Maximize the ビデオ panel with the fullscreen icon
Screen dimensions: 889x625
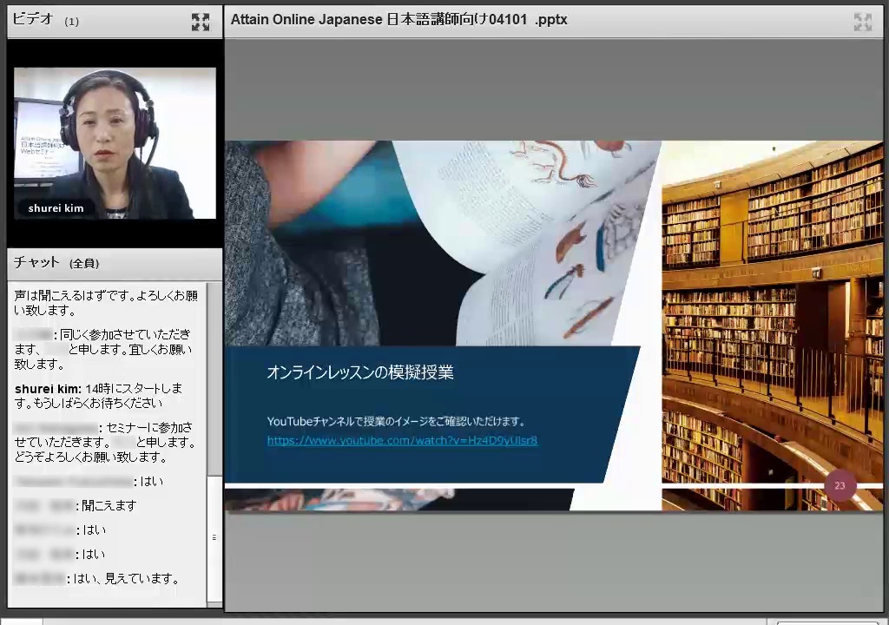(201, 23)
